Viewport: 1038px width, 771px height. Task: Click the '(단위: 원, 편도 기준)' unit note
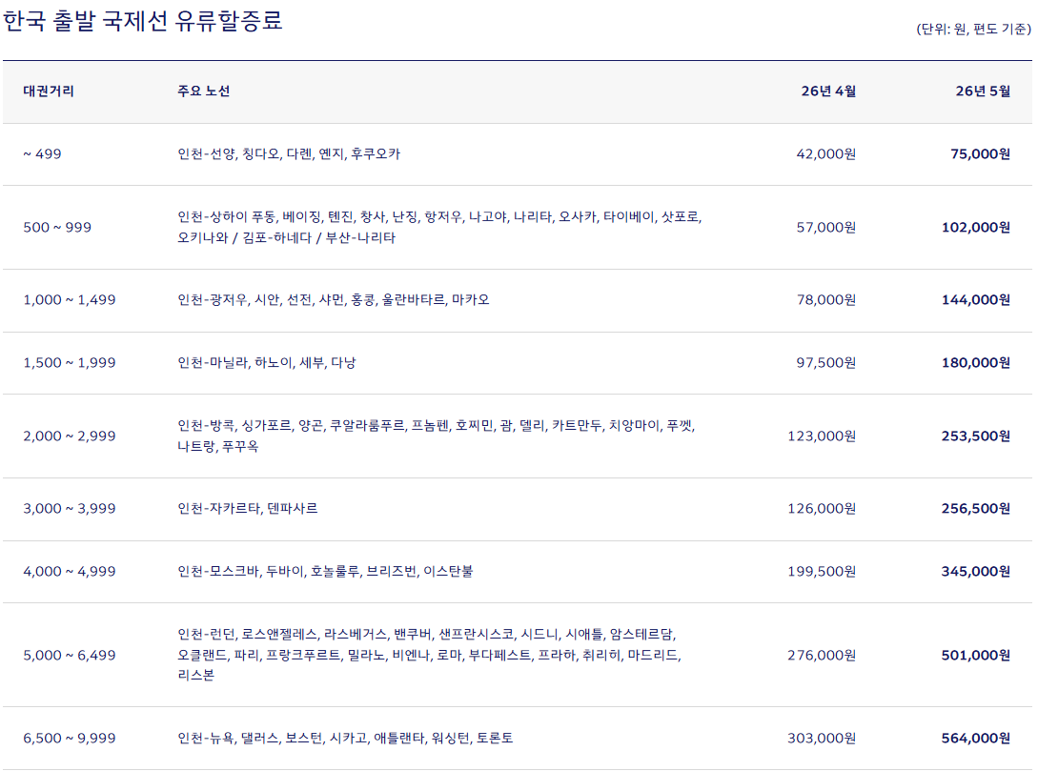coord(973,29)
